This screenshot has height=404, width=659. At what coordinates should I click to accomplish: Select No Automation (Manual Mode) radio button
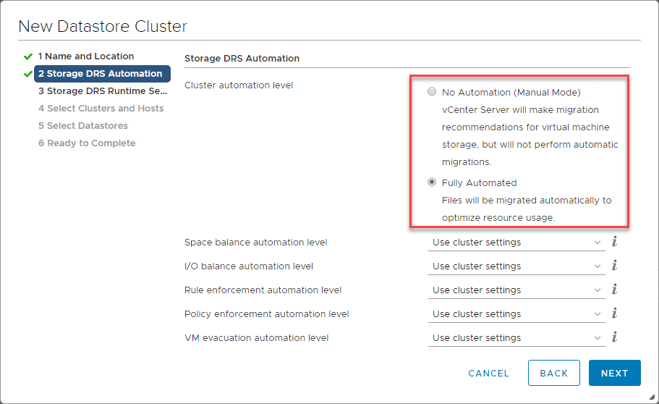click(432, 92)
